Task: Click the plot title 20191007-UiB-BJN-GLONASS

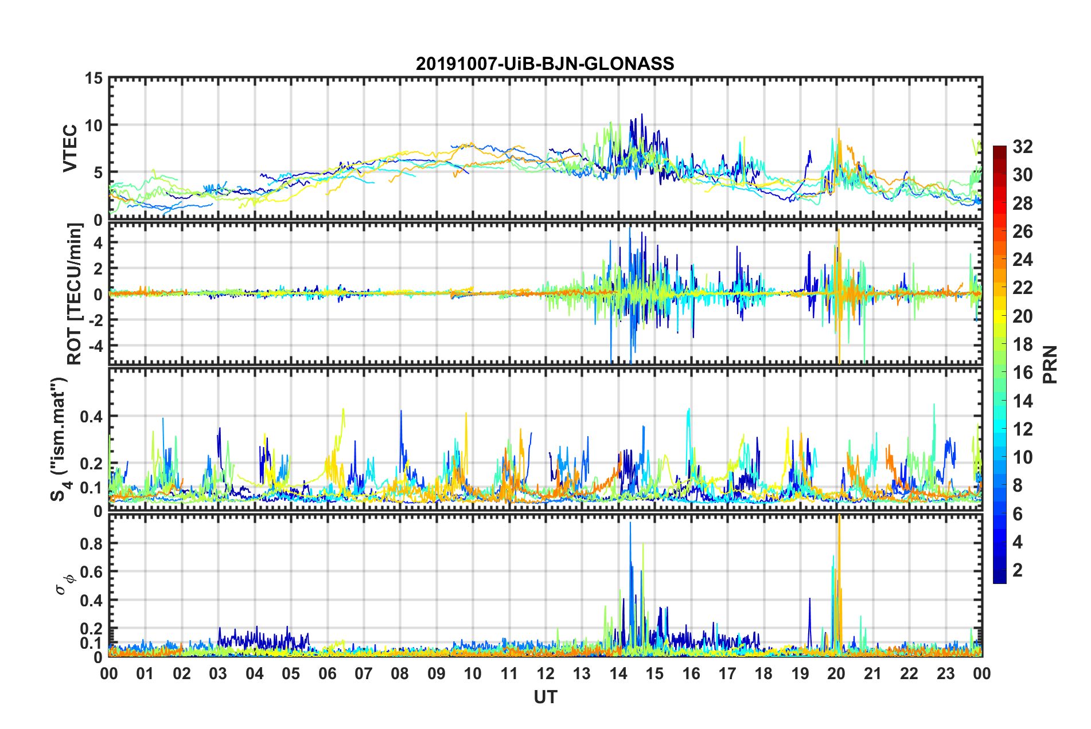Action: [x=545, y=64]
